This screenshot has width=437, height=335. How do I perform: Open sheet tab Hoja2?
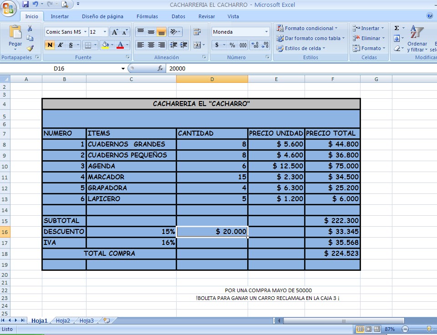point(63,321)
